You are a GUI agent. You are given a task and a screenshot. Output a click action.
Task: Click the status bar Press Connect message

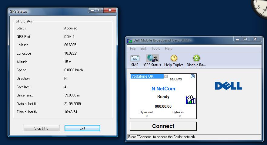(x=162, y=137)
